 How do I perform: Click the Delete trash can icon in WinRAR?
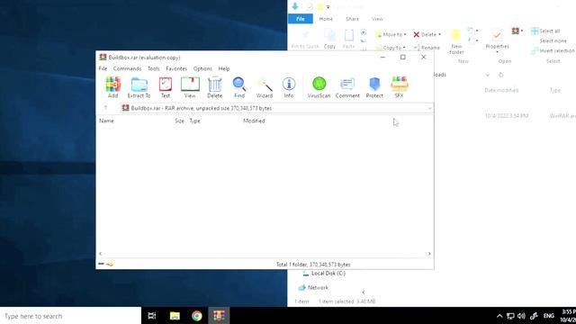click(x=214, y=87)
